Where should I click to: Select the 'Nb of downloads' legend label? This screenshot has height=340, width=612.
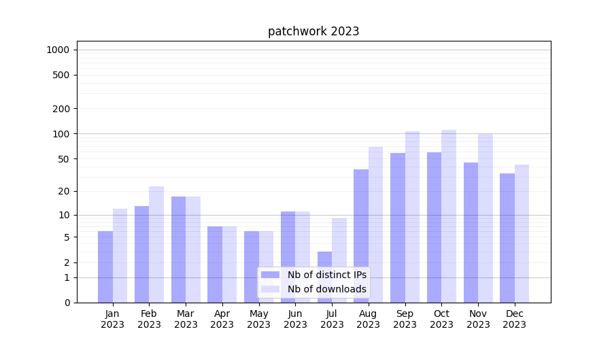(x=326, y=289)
